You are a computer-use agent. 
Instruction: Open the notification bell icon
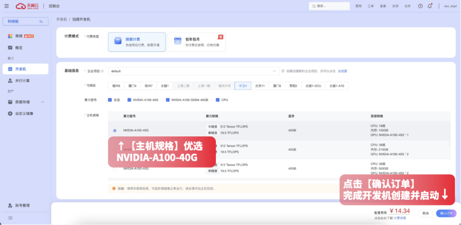pyautogui.click(x=429, y=6)
